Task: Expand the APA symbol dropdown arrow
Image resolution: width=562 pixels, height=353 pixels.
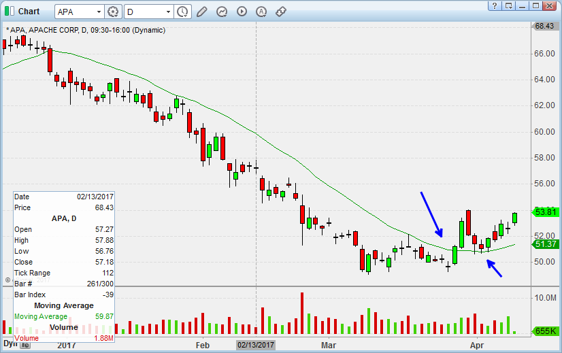Action: [99, 12]
